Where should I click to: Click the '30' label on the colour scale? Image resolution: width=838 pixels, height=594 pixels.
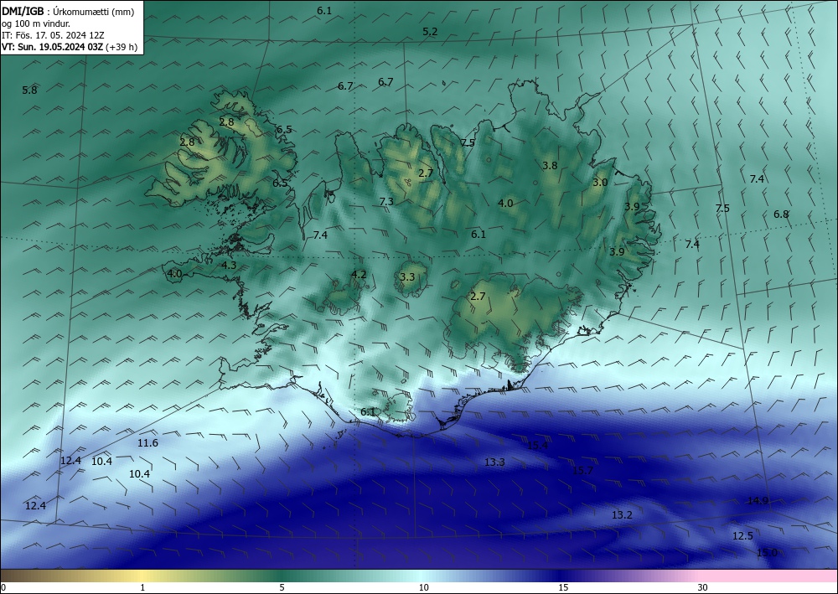click(x=702, y=587)
